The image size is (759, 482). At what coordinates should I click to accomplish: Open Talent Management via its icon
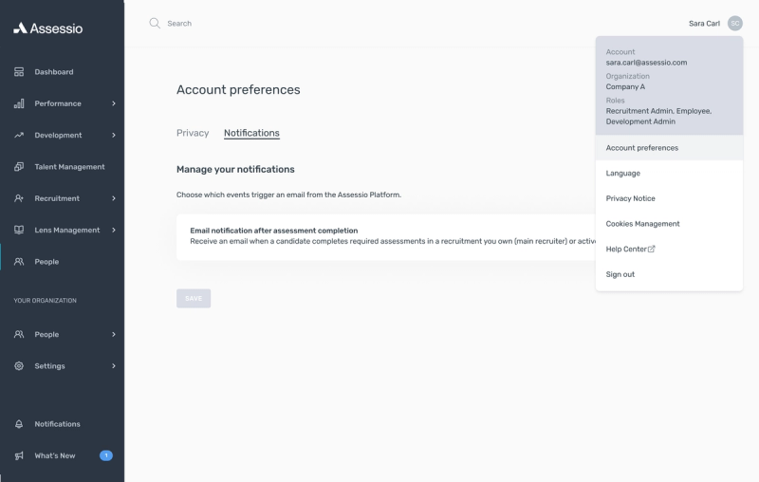tap(19, 167)
